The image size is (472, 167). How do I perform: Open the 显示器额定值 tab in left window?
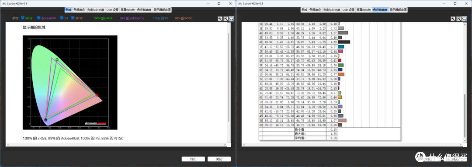(162, 10)
